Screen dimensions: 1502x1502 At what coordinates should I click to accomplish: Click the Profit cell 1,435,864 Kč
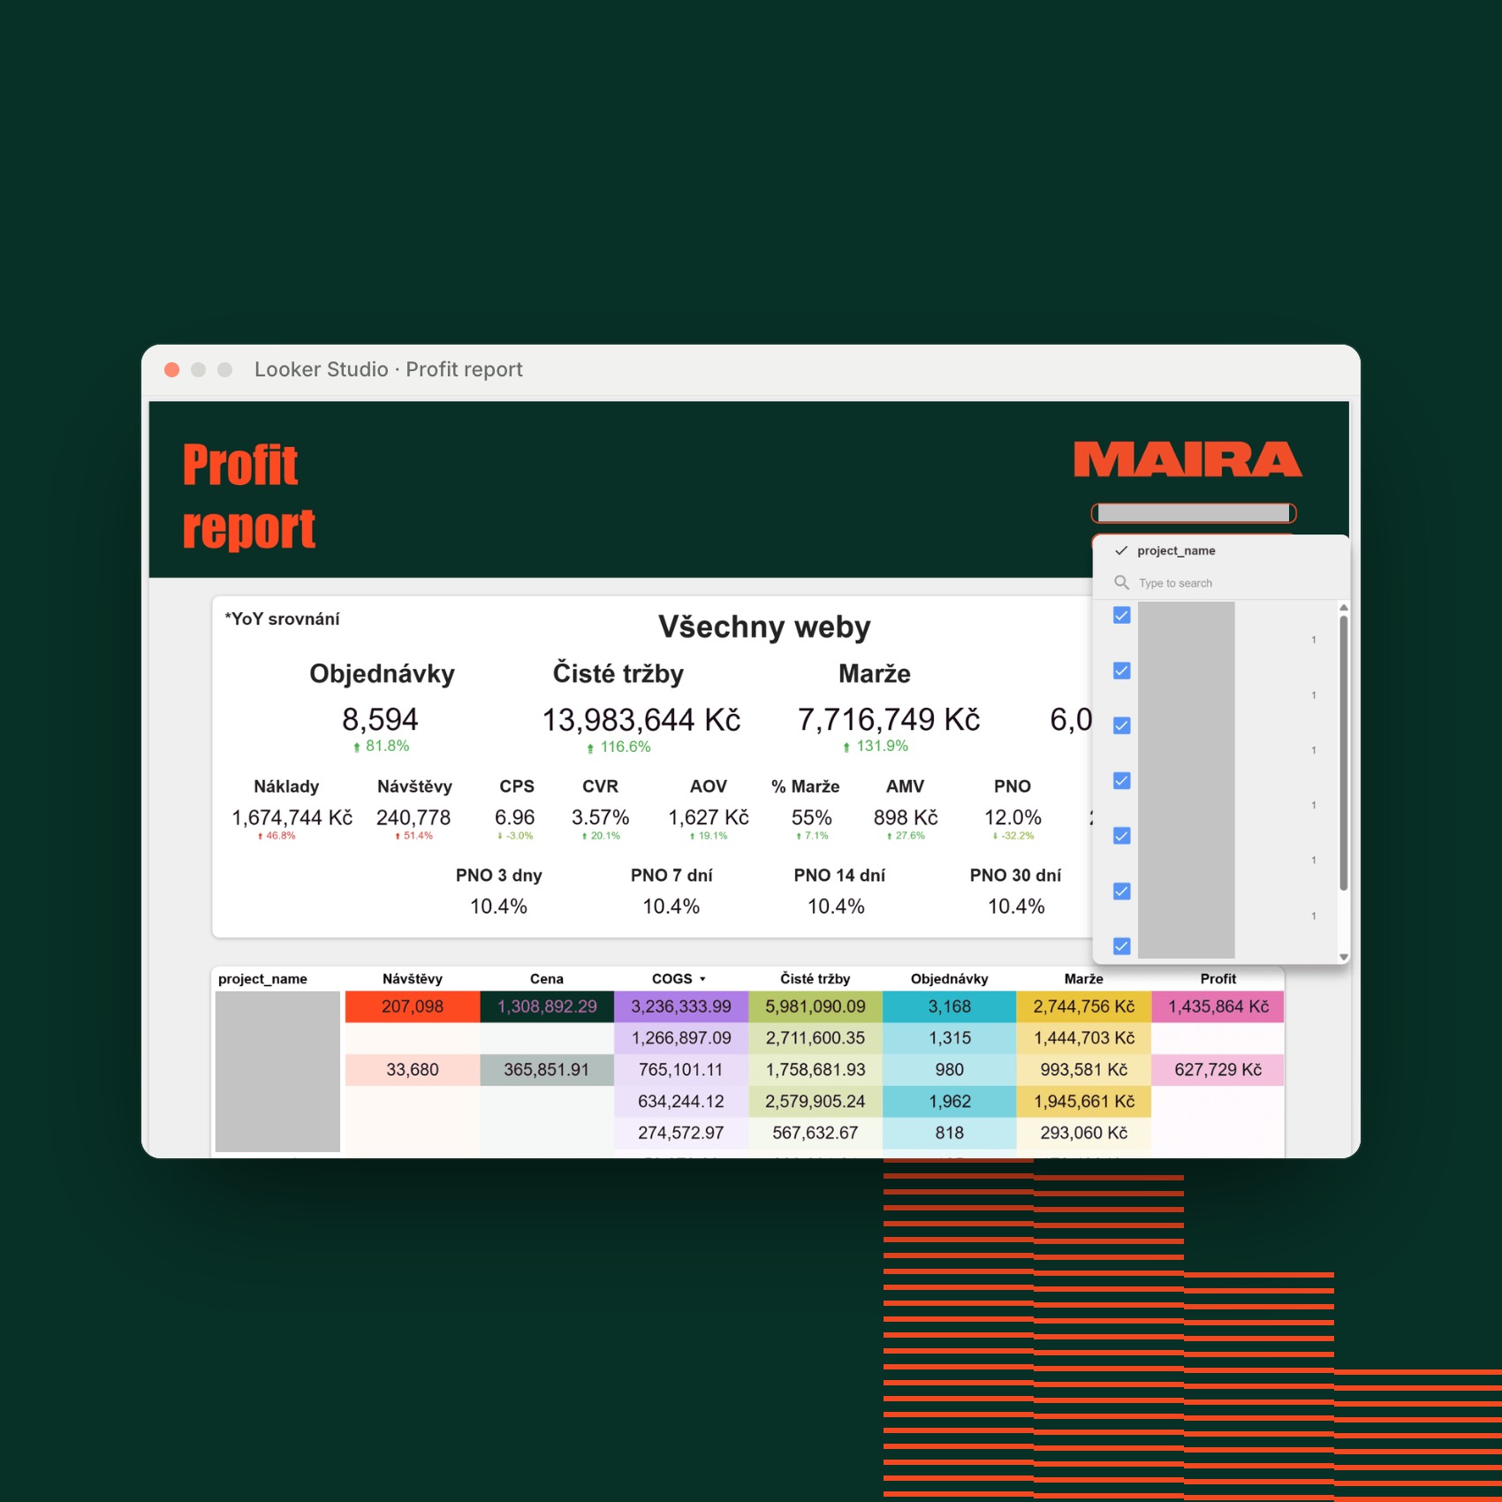(1218, 1006)
